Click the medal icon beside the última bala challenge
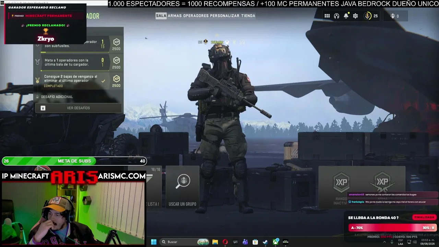Viewport: 439px width, 247px height. pyautogui.click(x=38, y=62)
